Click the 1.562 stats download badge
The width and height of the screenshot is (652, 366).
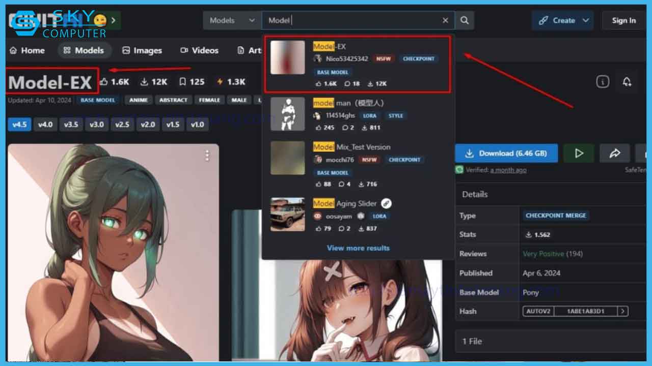click(538, 235)
